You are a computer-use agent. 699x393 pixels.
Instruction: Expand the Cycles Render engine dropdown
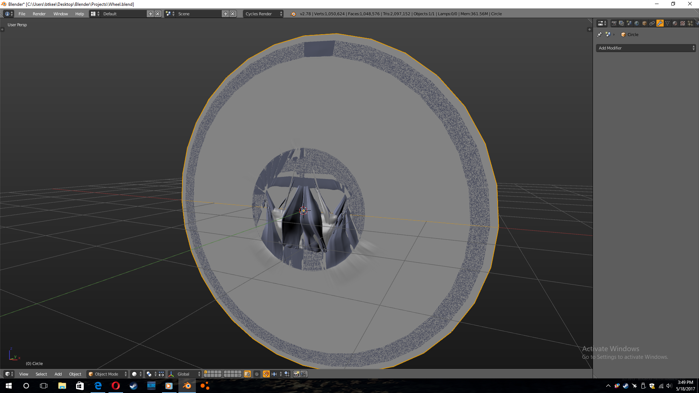(263, 14)
